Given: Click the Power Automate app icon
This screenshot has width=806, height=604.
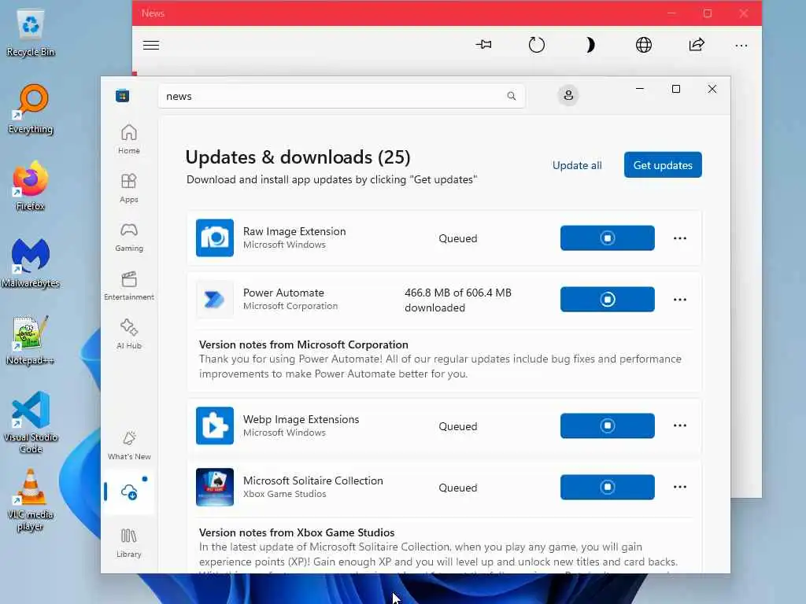Looking at the screenshot, I should pos(215,300).
